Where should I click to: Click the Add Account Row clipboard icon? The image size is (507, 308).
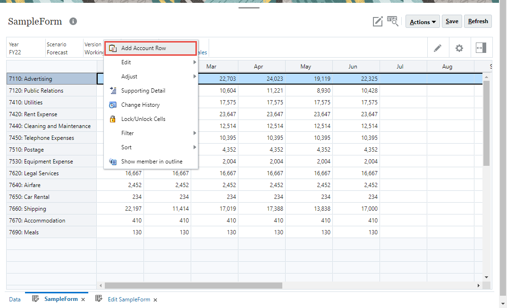tap(112, 48)
